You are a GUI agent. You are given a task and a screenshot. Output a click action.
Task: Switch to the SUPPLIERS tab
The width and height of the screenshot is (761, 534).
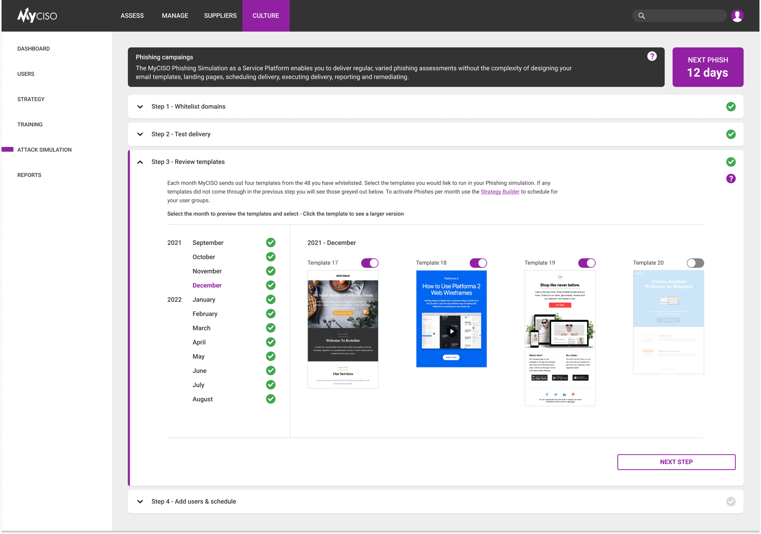(220, 15)
